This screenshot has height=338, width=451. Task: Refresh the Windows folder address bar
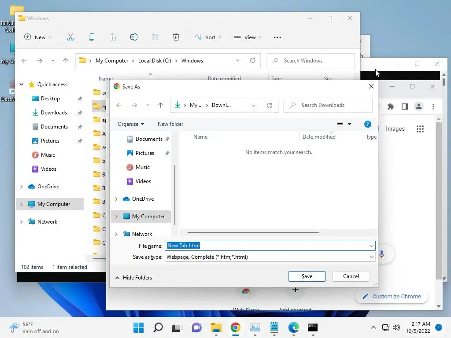coord(252,60)
